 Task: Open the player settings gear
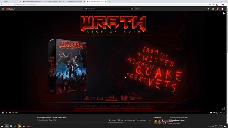pos(214,113)
